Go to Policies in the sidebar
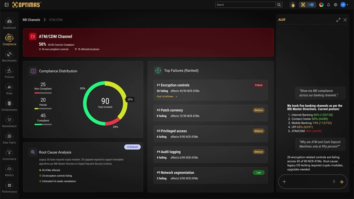This screenshot has width=354, height=199. (9, 73)
